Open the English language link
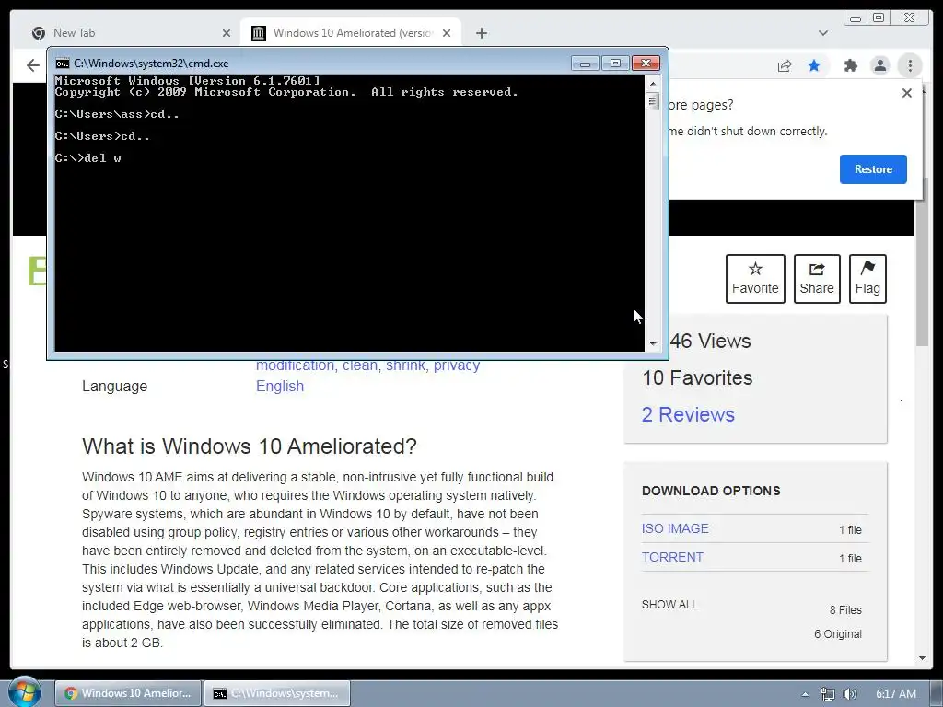The image size is (943, 707). (x=280, y=386)
